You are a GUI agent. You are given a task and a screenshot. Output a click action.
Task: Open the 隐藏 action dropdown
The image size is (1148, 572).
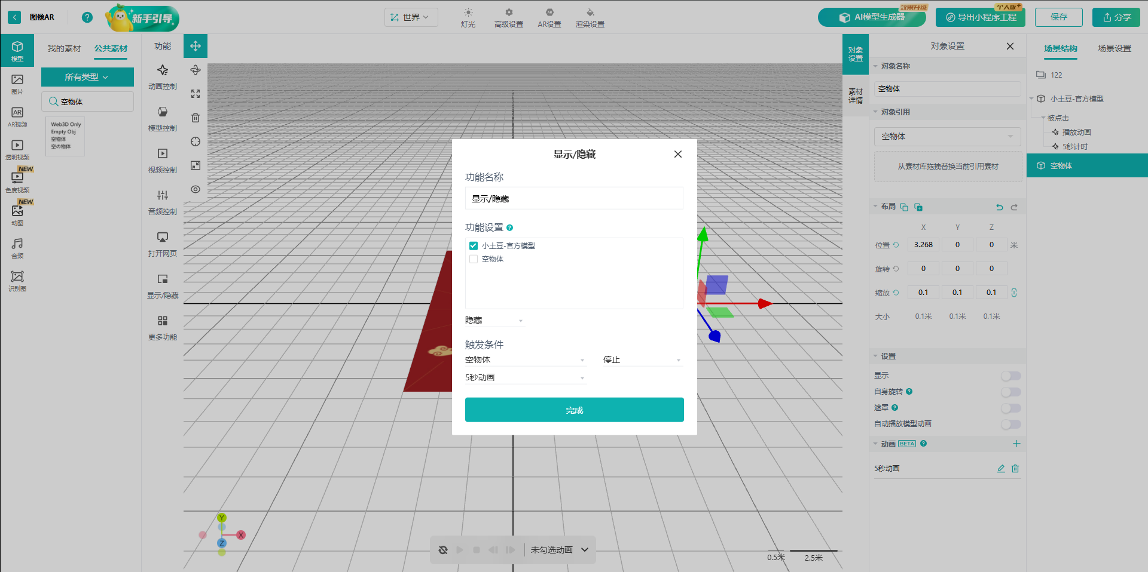(494, 321)
